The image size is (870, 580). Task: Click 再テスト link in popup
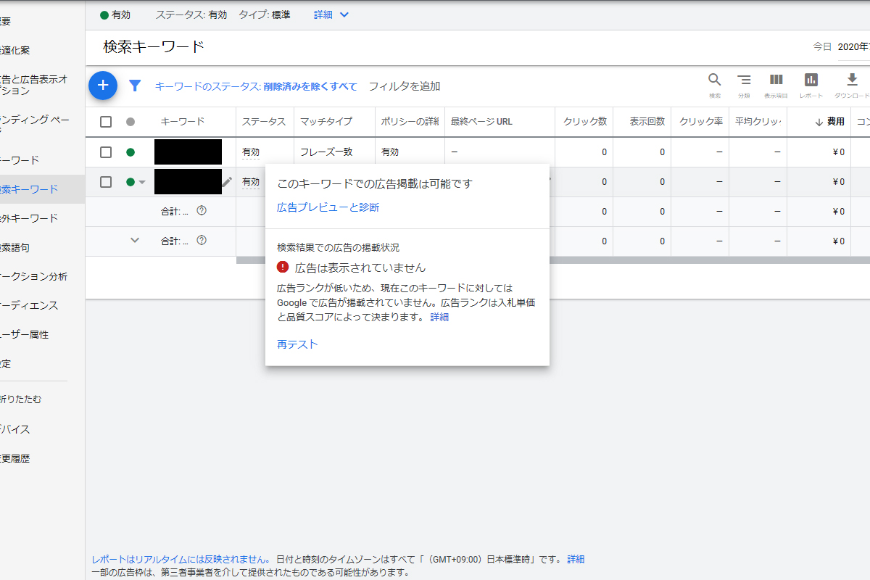(297, 344)
